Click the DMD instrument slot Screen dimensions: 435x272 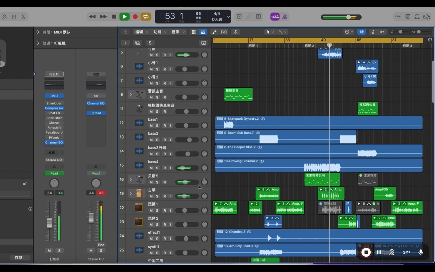point(54,96)
